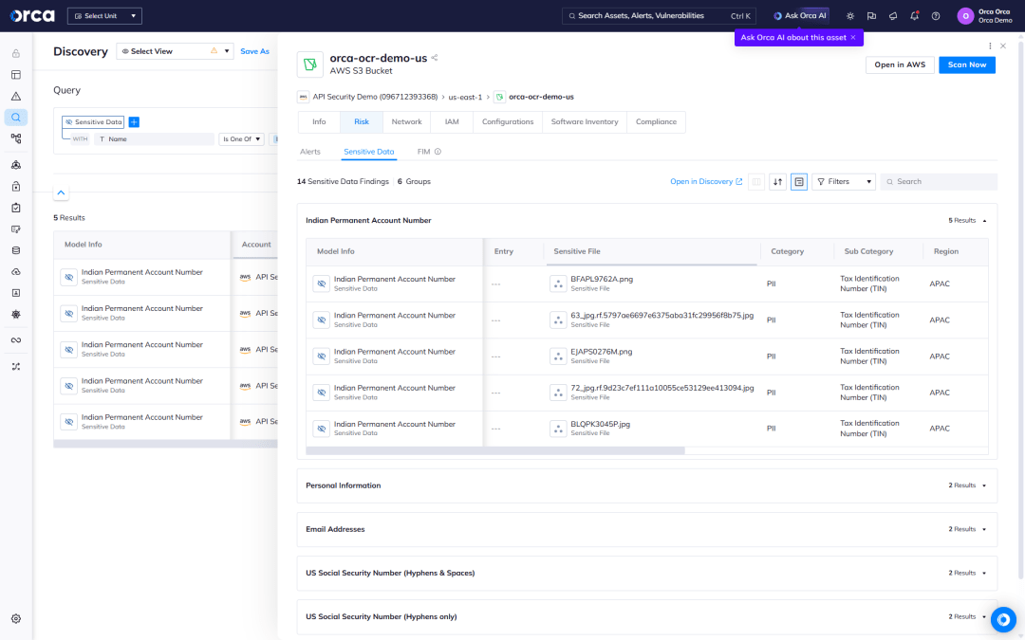Viewport: 1025px width, 640px height.
Task: Click the Name field in query row
Action: [155, 139]
